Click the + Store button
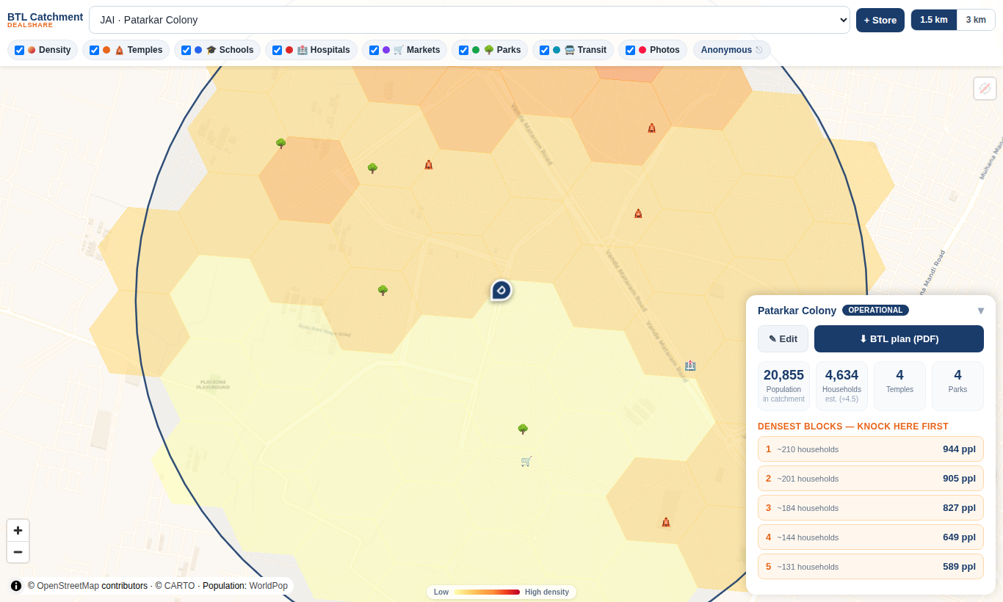Viewport: 1003px width, 602px height. (880, 20)
